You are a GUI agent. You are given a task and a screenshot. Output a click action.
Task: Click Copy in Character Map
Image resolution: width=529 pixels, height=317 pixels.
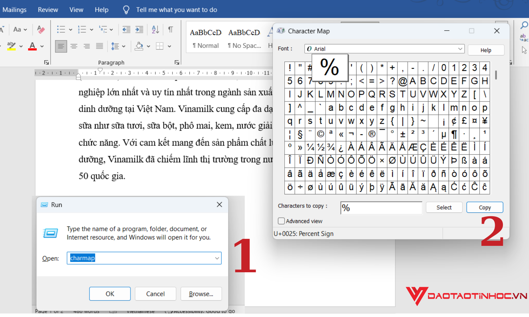pos(485,207)
